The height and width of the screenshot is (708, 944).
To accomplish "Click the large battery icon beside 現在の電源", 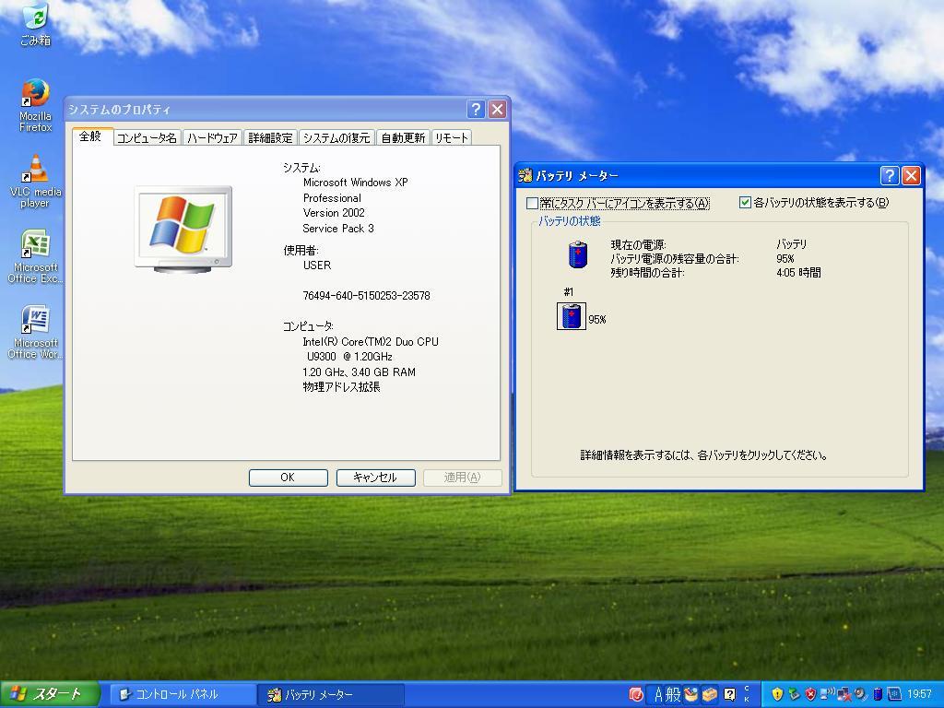I will [578, 254].
